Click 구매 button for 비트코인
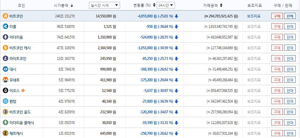Image resolution: width=300 pixels, height=138 pixels. point(277,16)
